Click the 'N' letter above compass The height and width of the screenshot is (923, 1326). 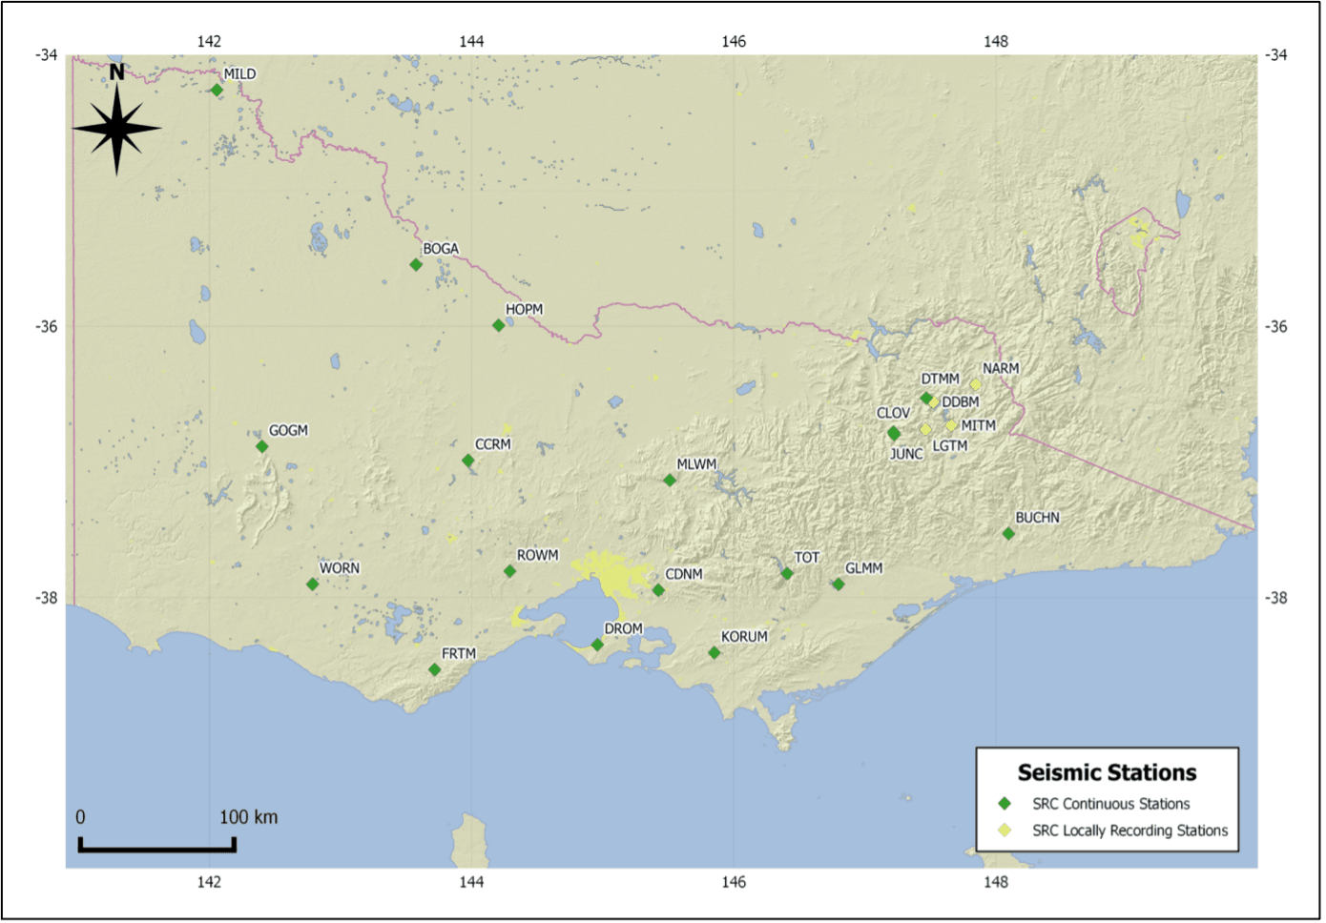pyautogui.click(x=116, y=72)
